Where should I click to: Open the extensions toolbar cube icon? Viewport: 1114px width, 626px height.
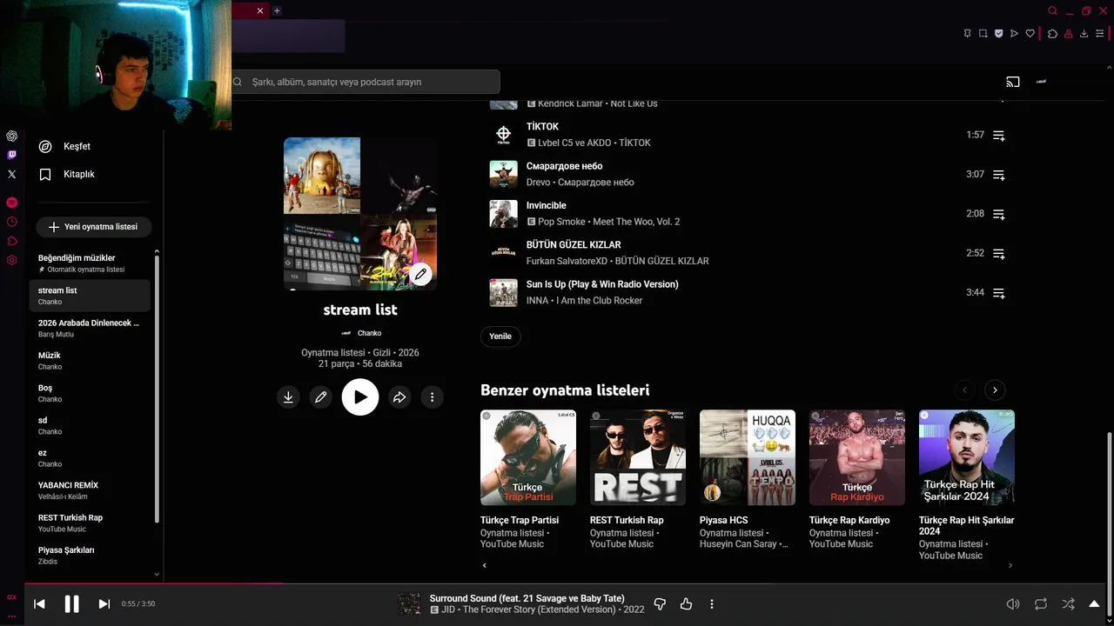click(1052, 34)
